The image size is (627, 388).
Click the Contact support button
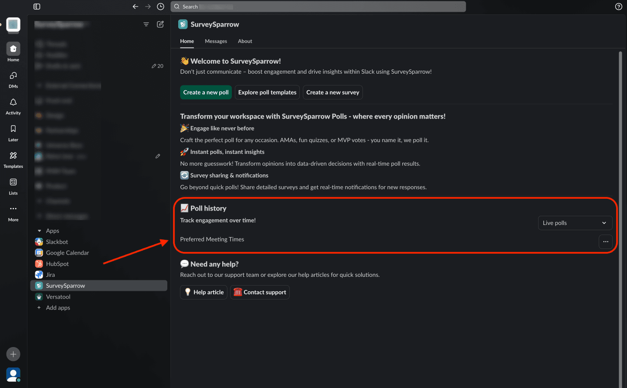(260, 292)
